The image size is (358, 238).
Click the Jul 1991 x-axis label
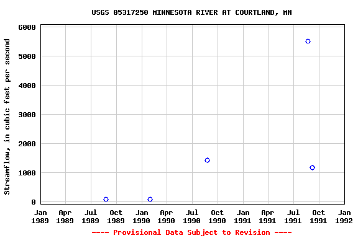[293, 216]
